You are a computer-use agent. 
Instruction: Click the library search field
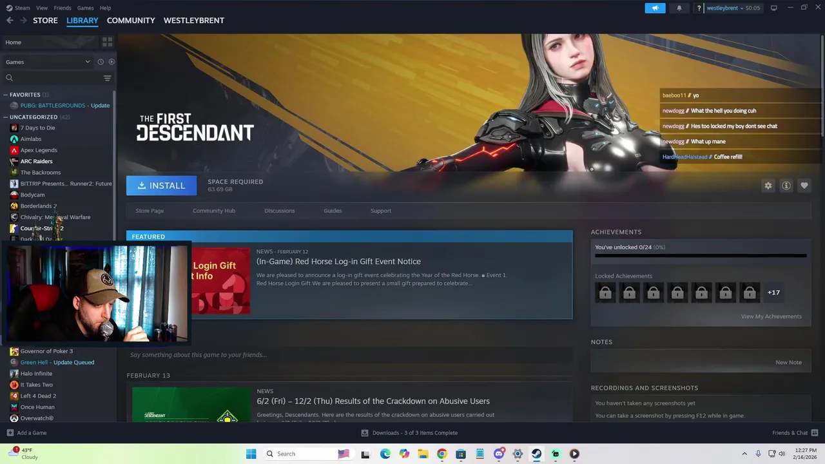click(52, 78)
